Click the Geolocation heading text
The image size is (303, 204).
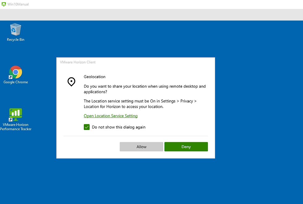click(95, 77)
